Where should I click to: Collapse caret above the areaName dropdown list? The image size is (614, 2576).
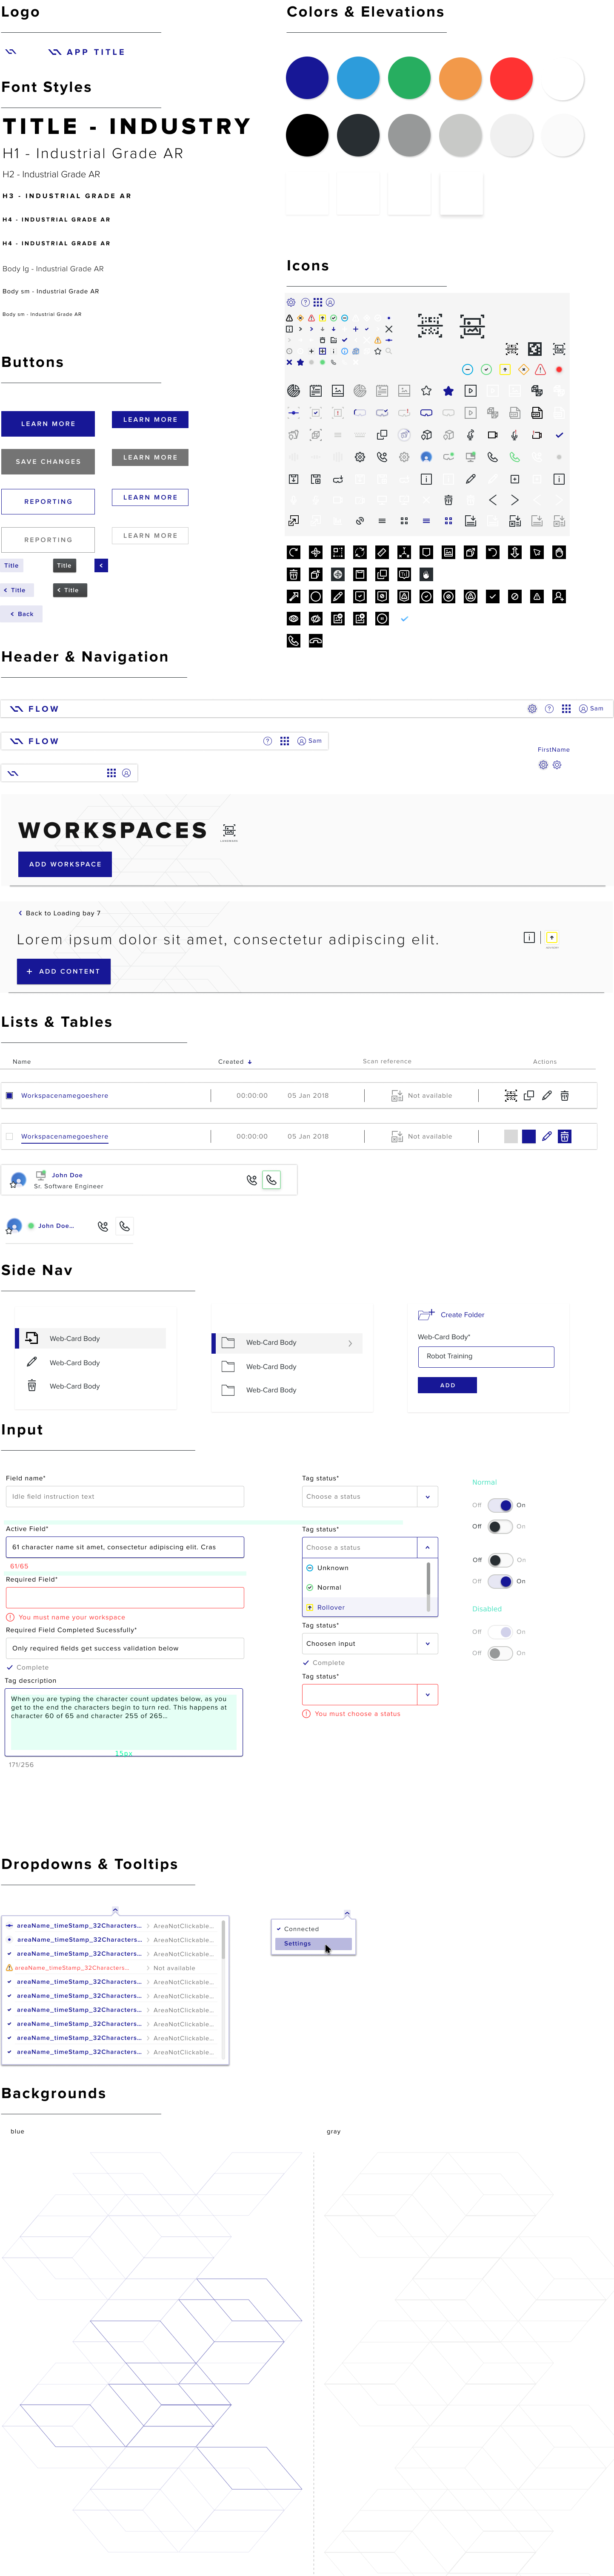[115, 1910]
